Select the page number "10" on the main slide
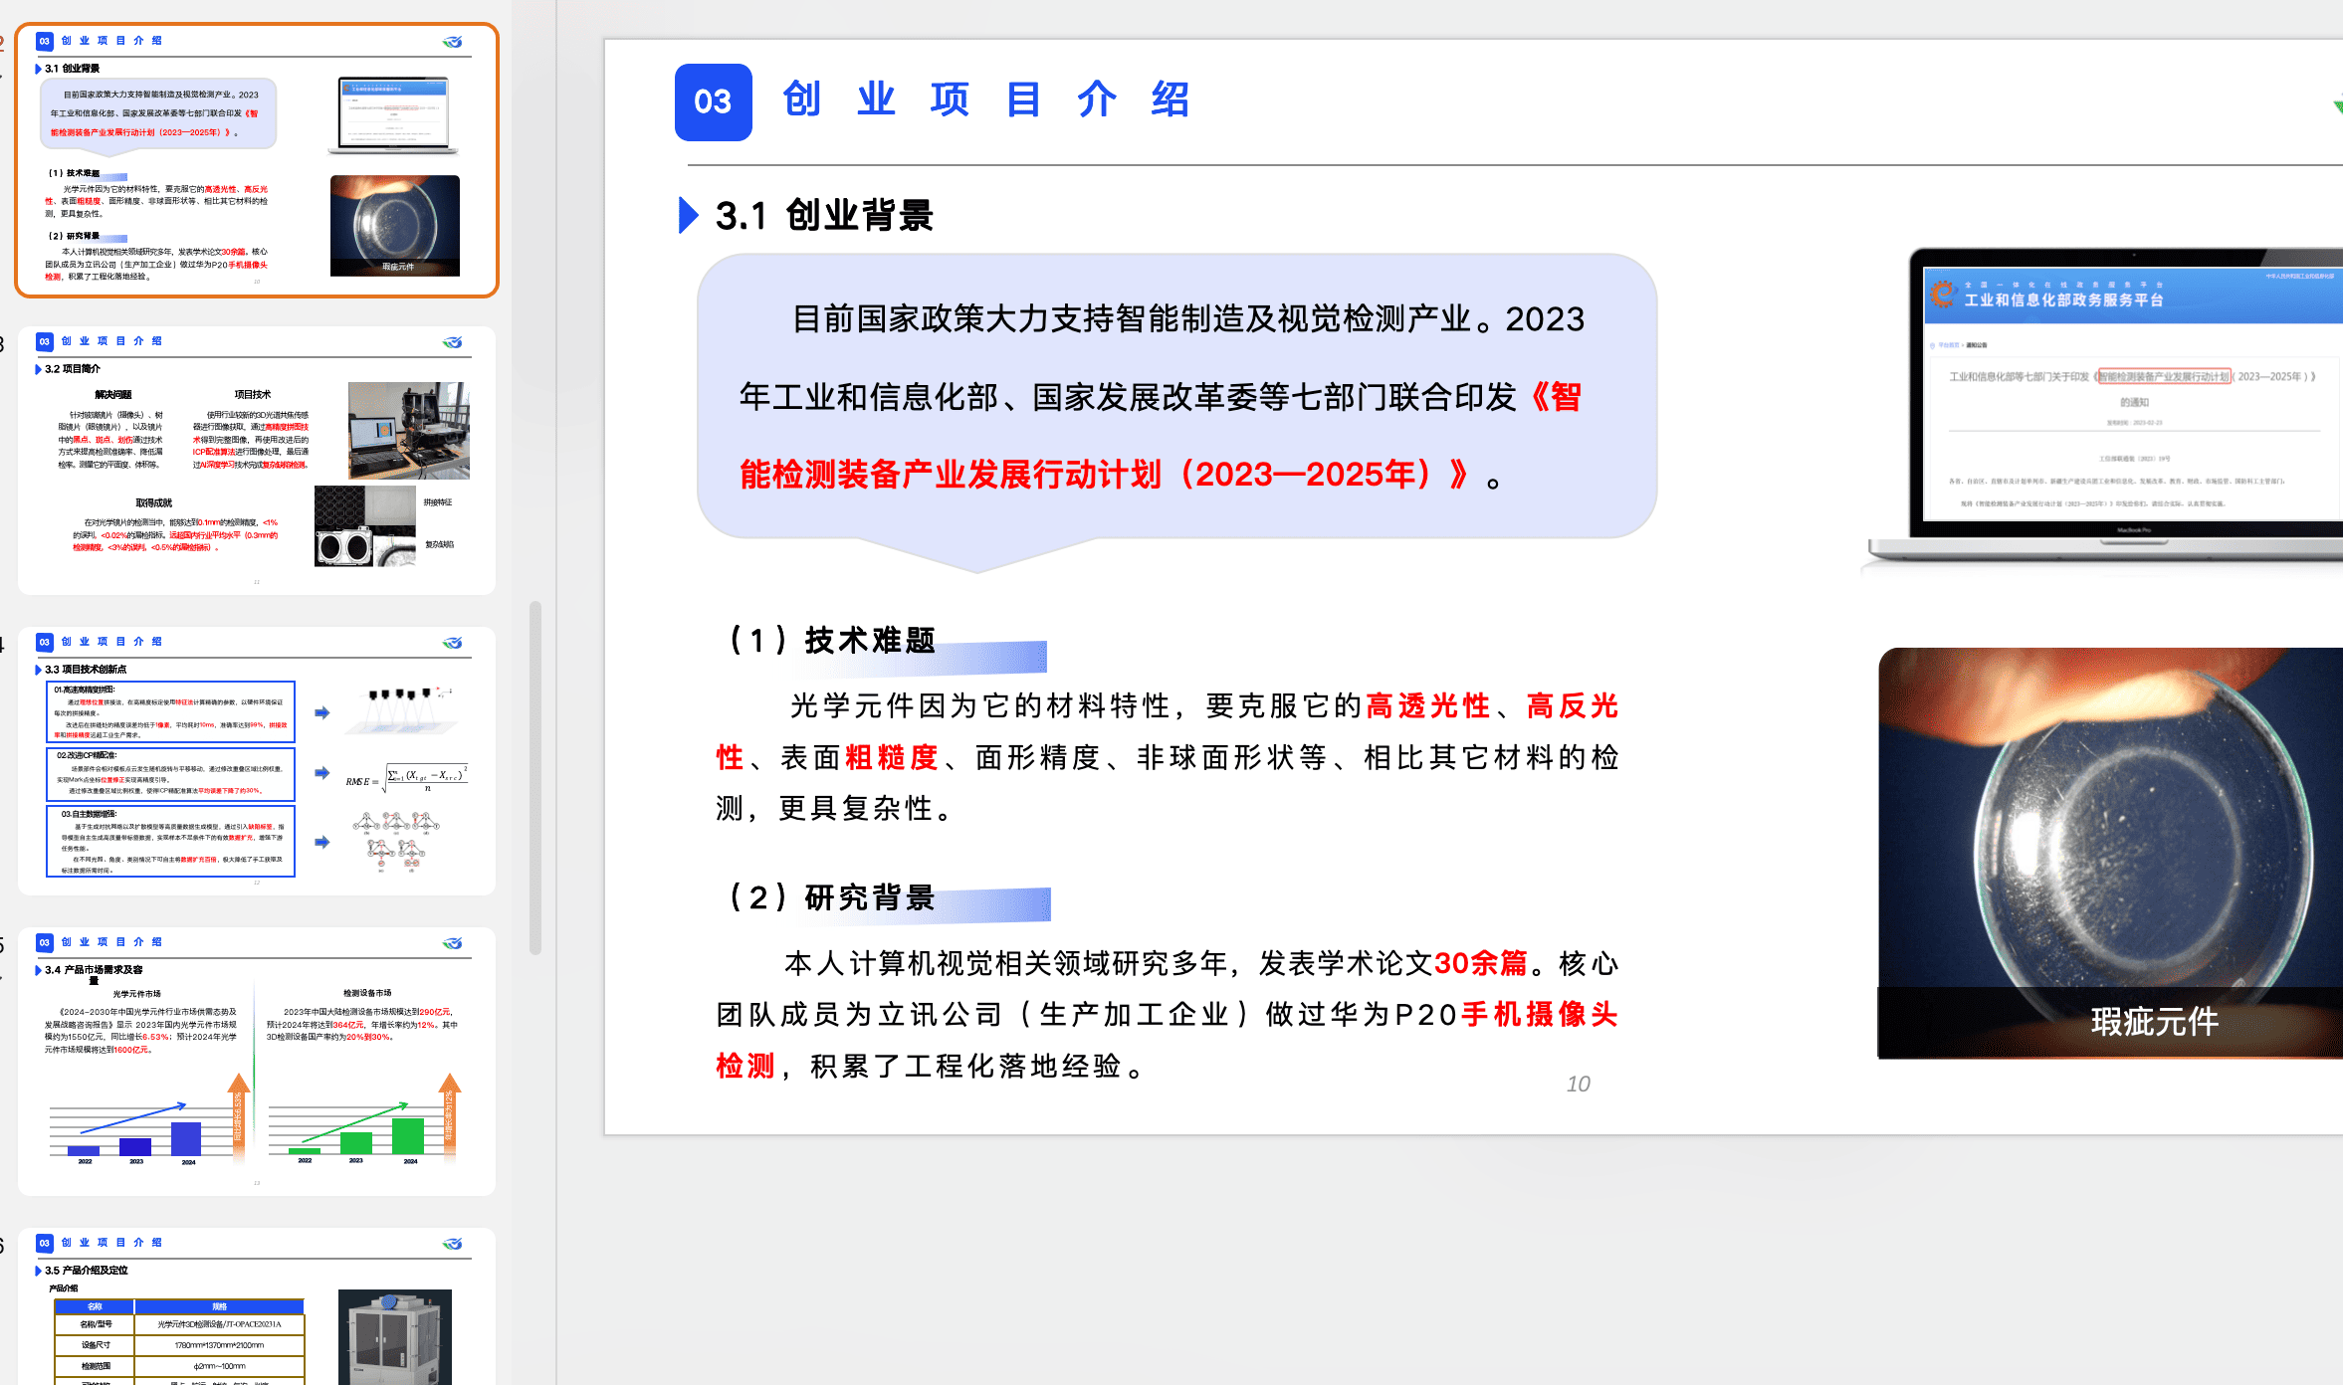 coord(1579,1085)
